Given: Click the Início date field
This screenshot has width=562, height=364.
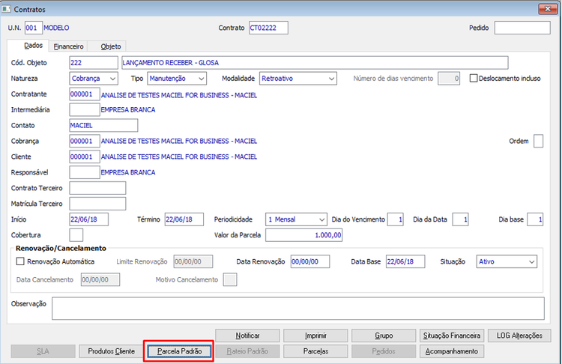Looking at the screenshot, I should (89, 219).
